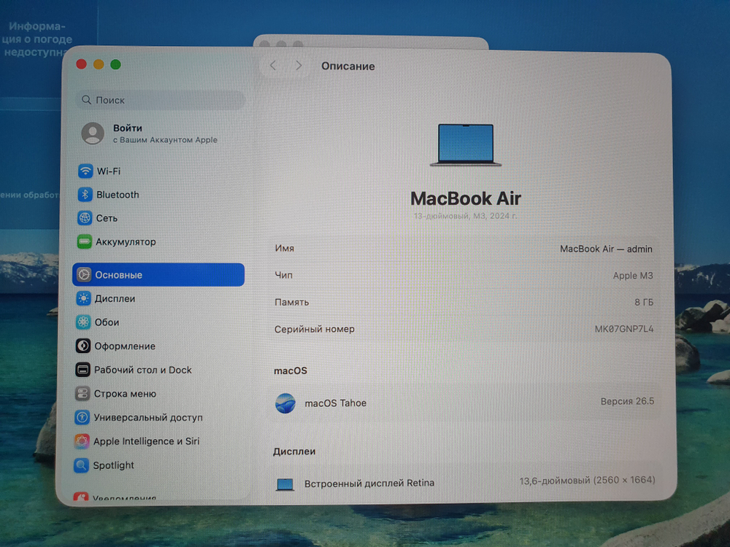Click the chip value Apple M3
The height and width of the screenshot is (547, 730).
(633, 276)
